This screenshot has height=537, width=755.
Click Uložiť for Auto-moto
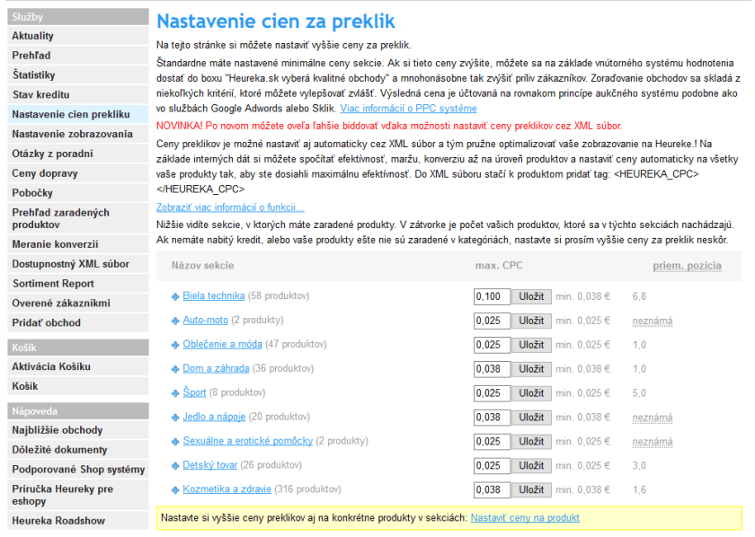pos(531,321)
